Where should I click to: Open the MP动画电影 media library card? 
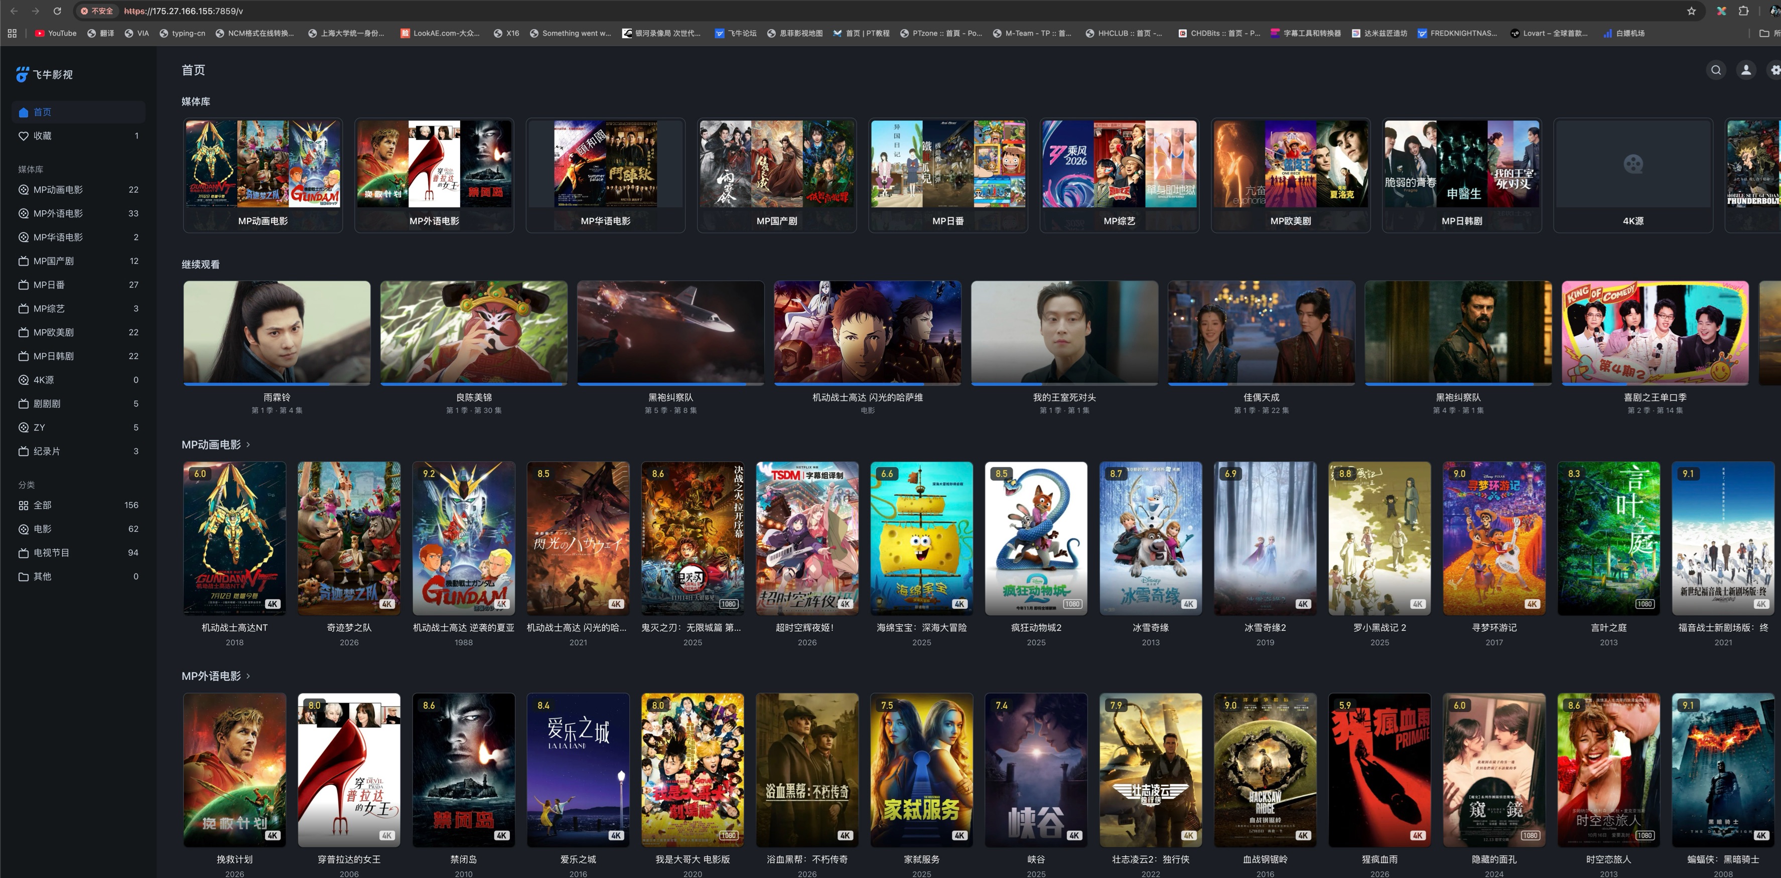pyautogui.click(x=263, y=175)
